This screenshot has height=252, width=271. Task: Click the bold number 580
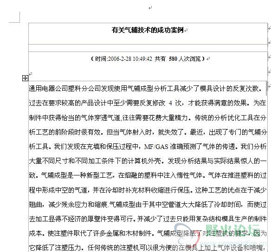(173, 59)
